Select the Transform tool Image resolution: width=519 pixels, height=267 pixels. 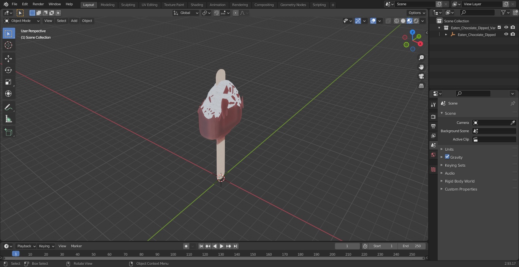8,94
